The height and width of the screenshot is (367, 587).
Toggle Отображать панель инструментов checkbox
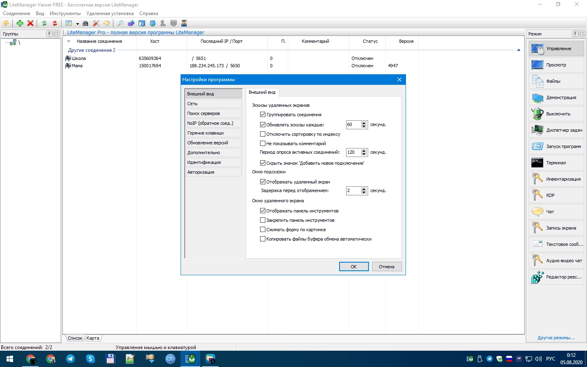tap(263, 211)
